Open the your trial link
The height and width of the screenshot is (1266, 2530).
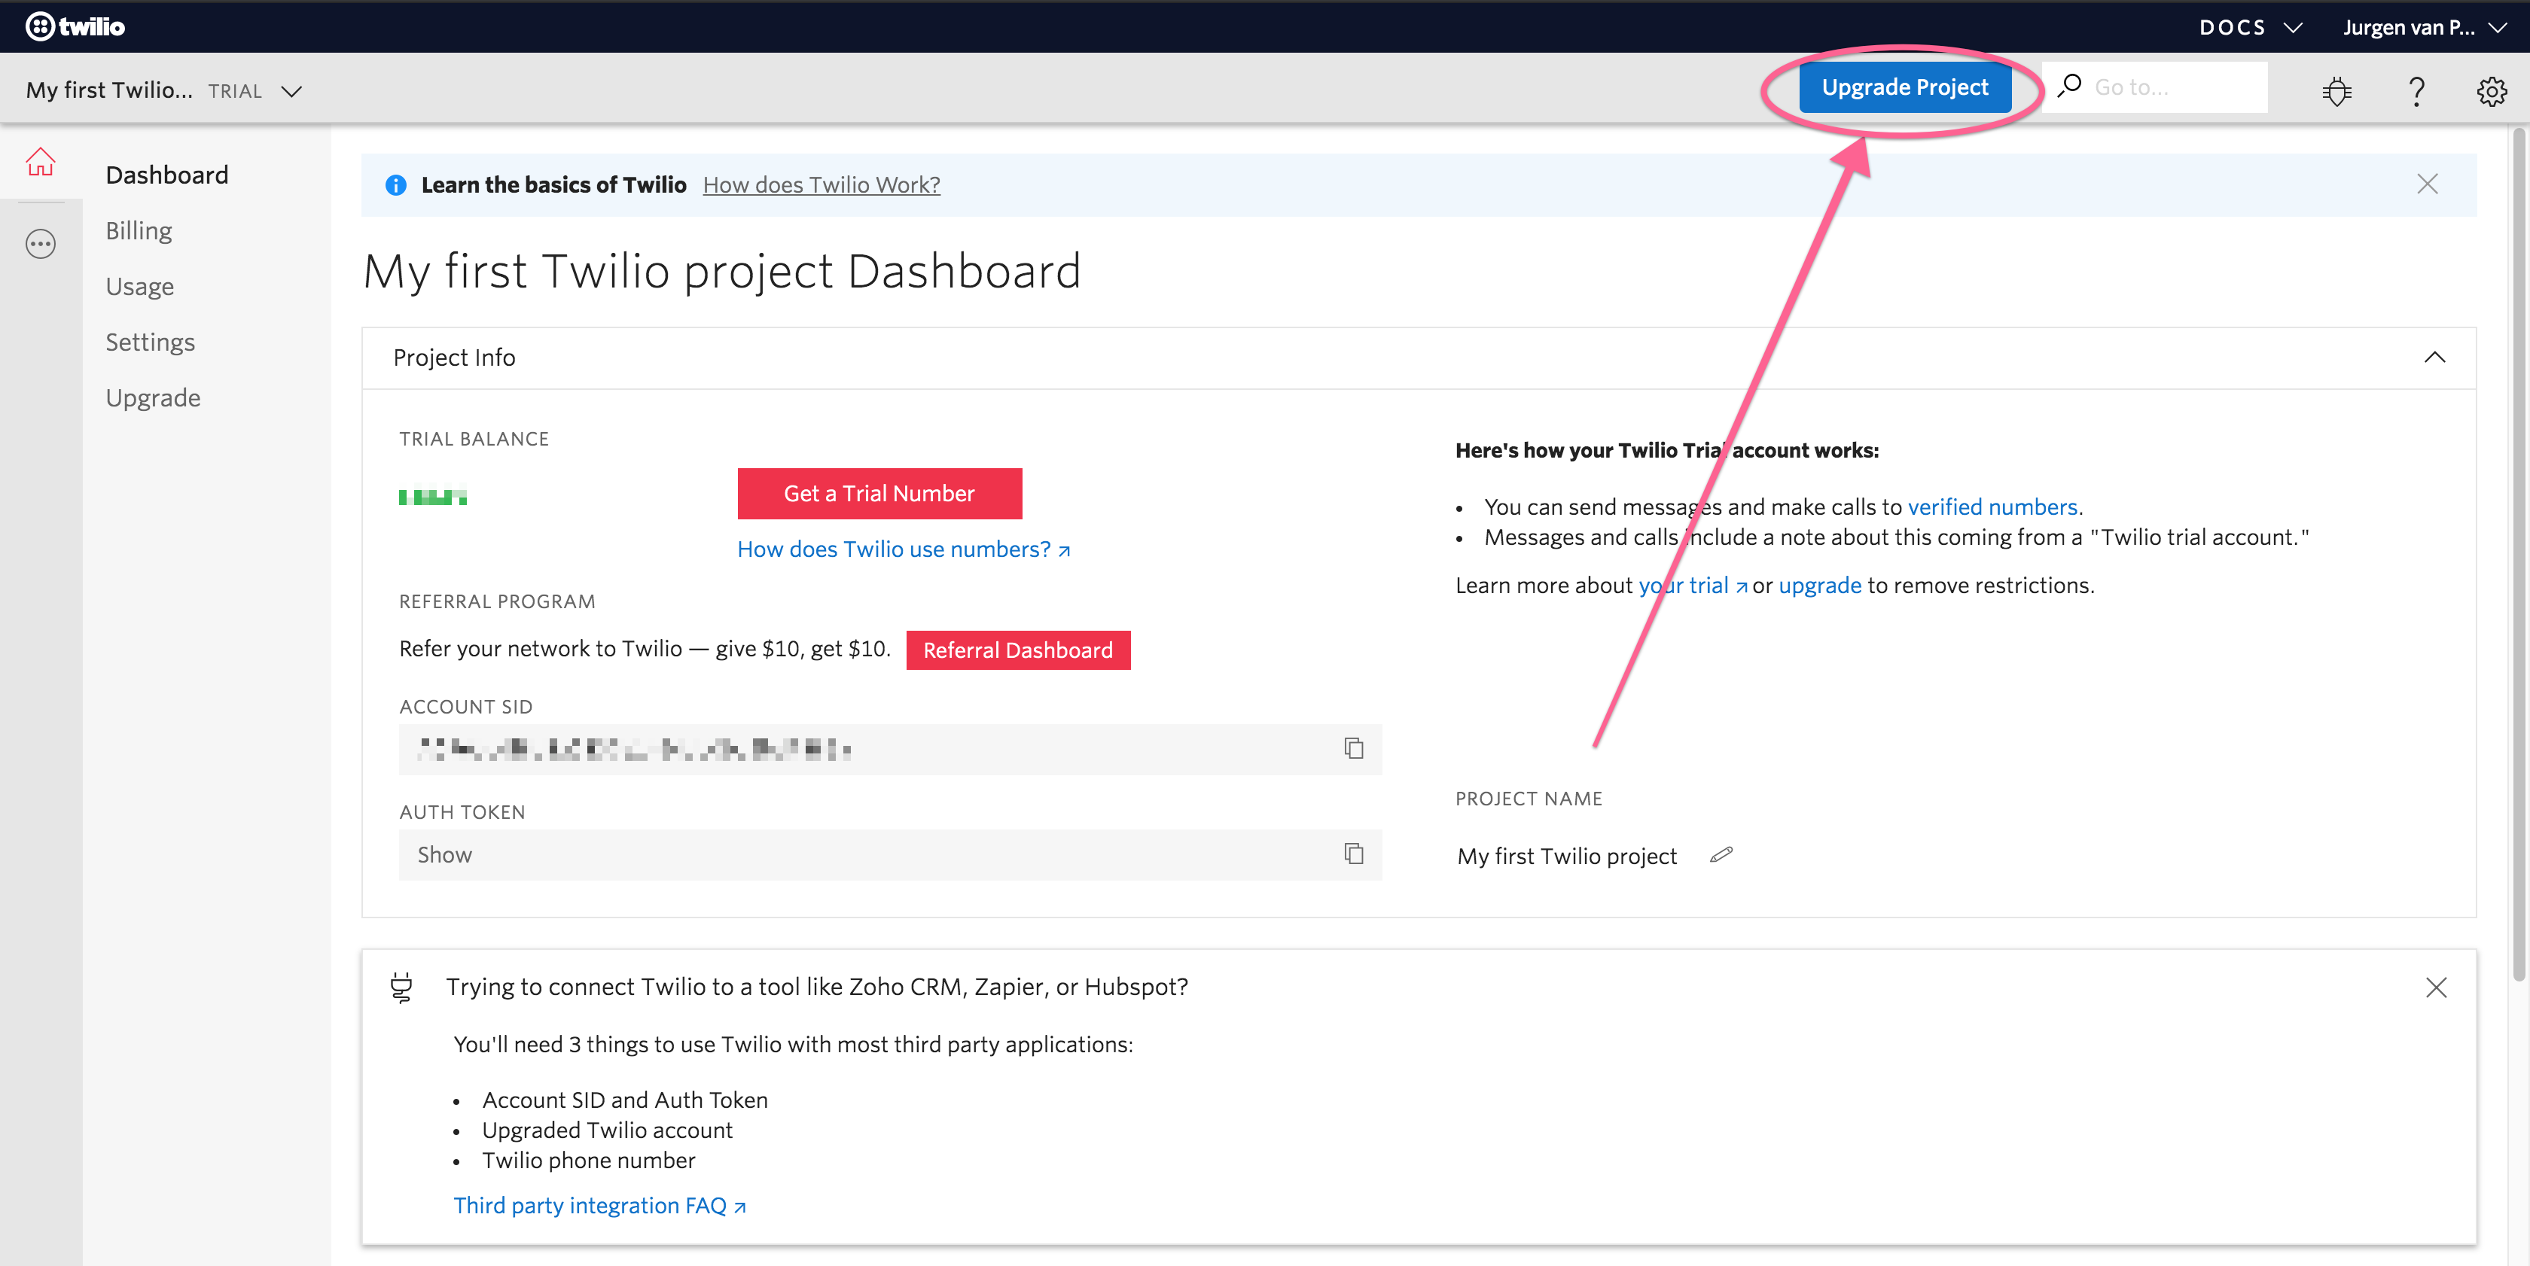point(1692,586)
